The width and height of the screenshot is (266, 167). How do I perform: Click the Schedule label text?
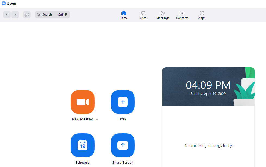(x=82, y=162)
